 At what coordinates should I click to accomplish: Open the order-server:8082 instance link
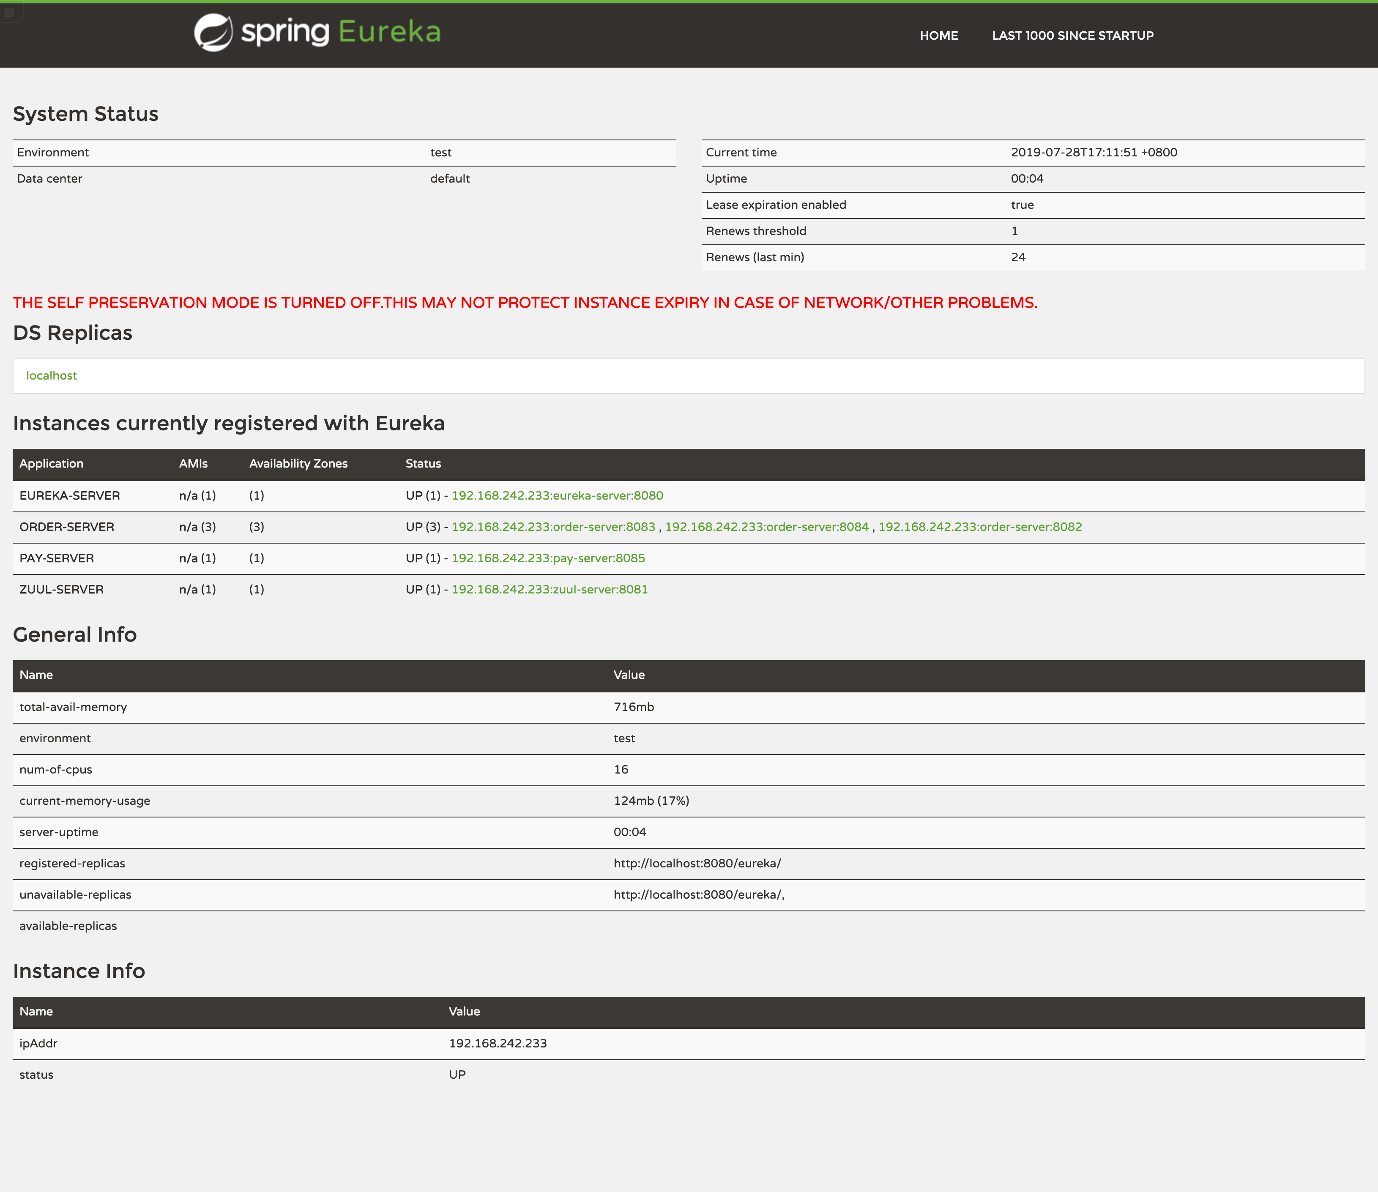click(980, 527)
